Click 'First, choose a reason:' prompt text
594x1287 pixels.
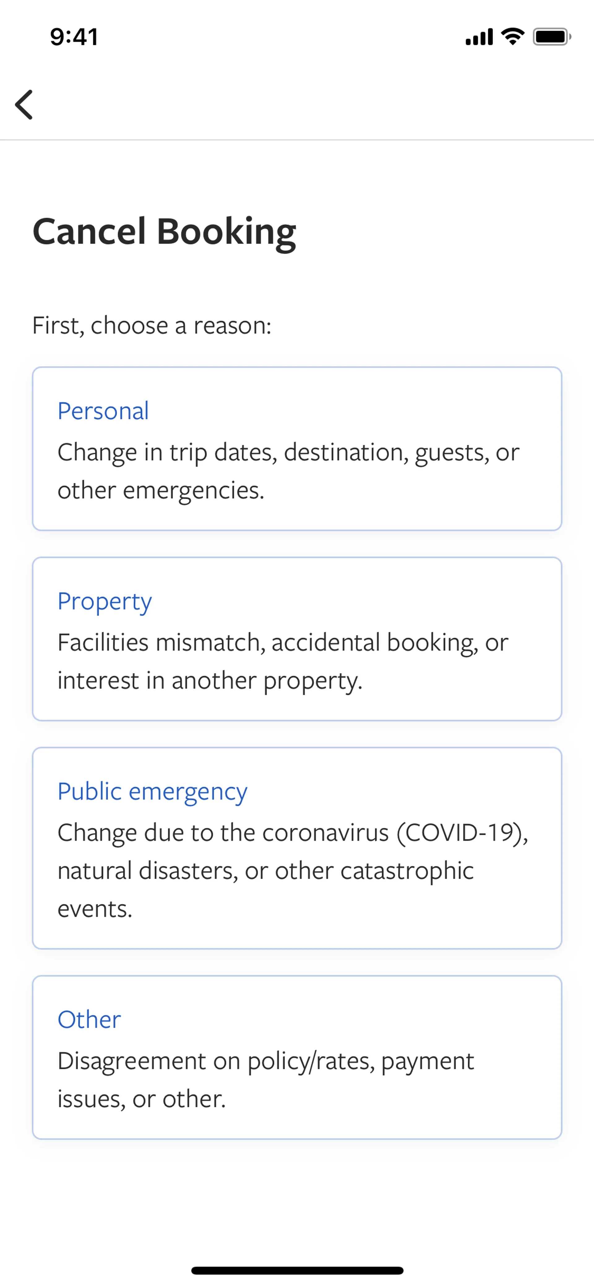coord(152,326)
